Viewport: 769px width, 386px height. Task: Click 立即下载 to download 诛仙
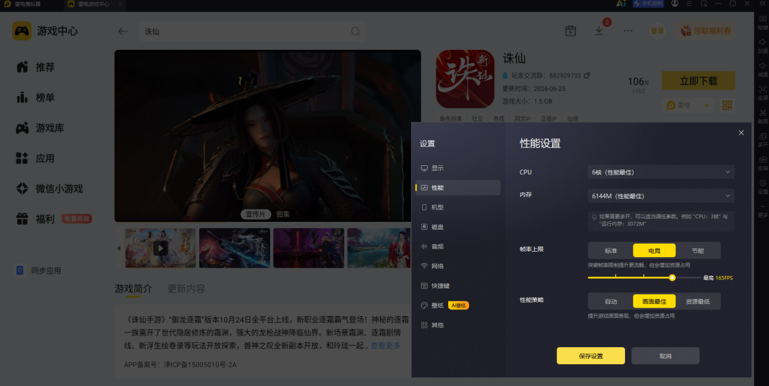(x=699, y=81)
